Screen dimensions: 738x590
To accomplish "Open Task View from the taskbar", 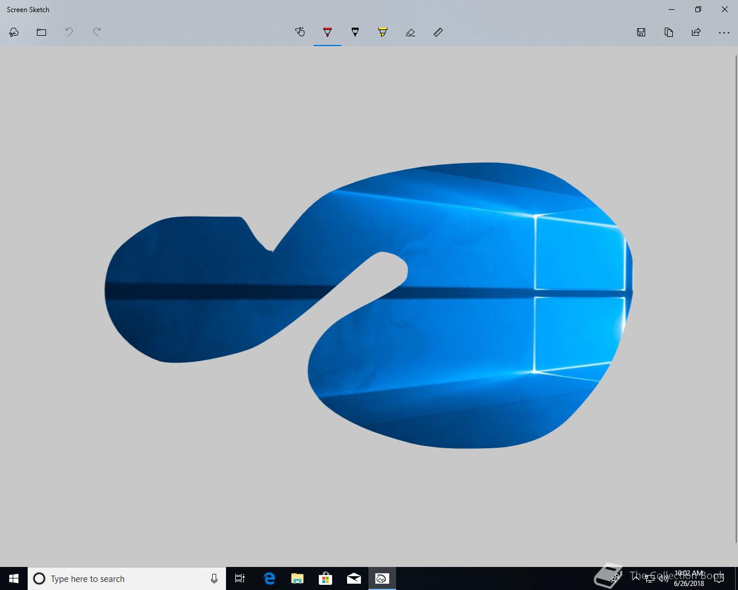I will pos(240,578).
